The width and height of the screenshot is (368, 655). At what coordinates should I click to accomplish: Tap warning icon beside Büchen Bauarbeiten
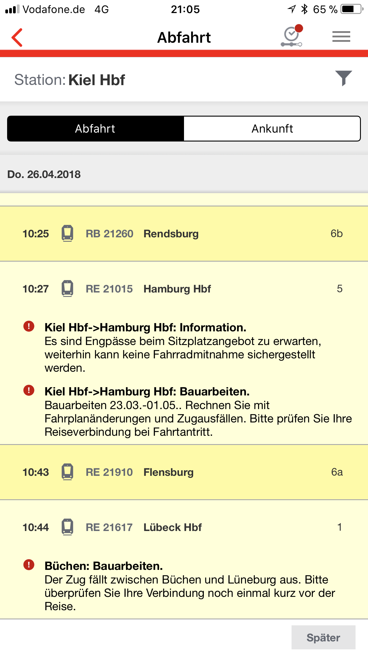(x=29, y=565)
